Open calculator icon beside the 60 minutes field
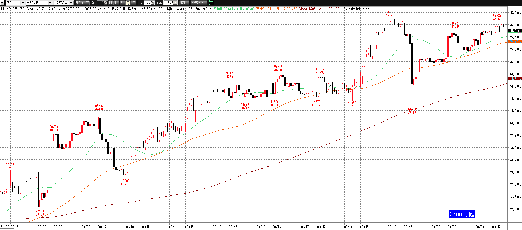This screenshot has width=522, height=230. coord(153,3)
